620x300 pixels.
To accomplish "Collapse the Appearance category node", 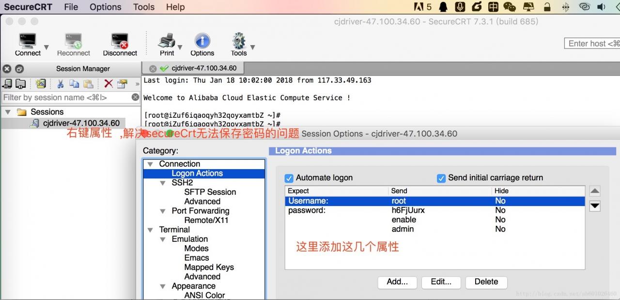I will tap(163, 286).
